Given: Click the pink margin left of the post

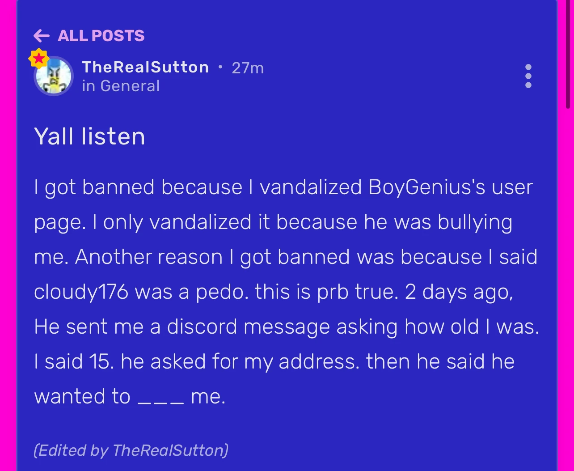Looking at the screenshot, I should click(x=8, y=224).
